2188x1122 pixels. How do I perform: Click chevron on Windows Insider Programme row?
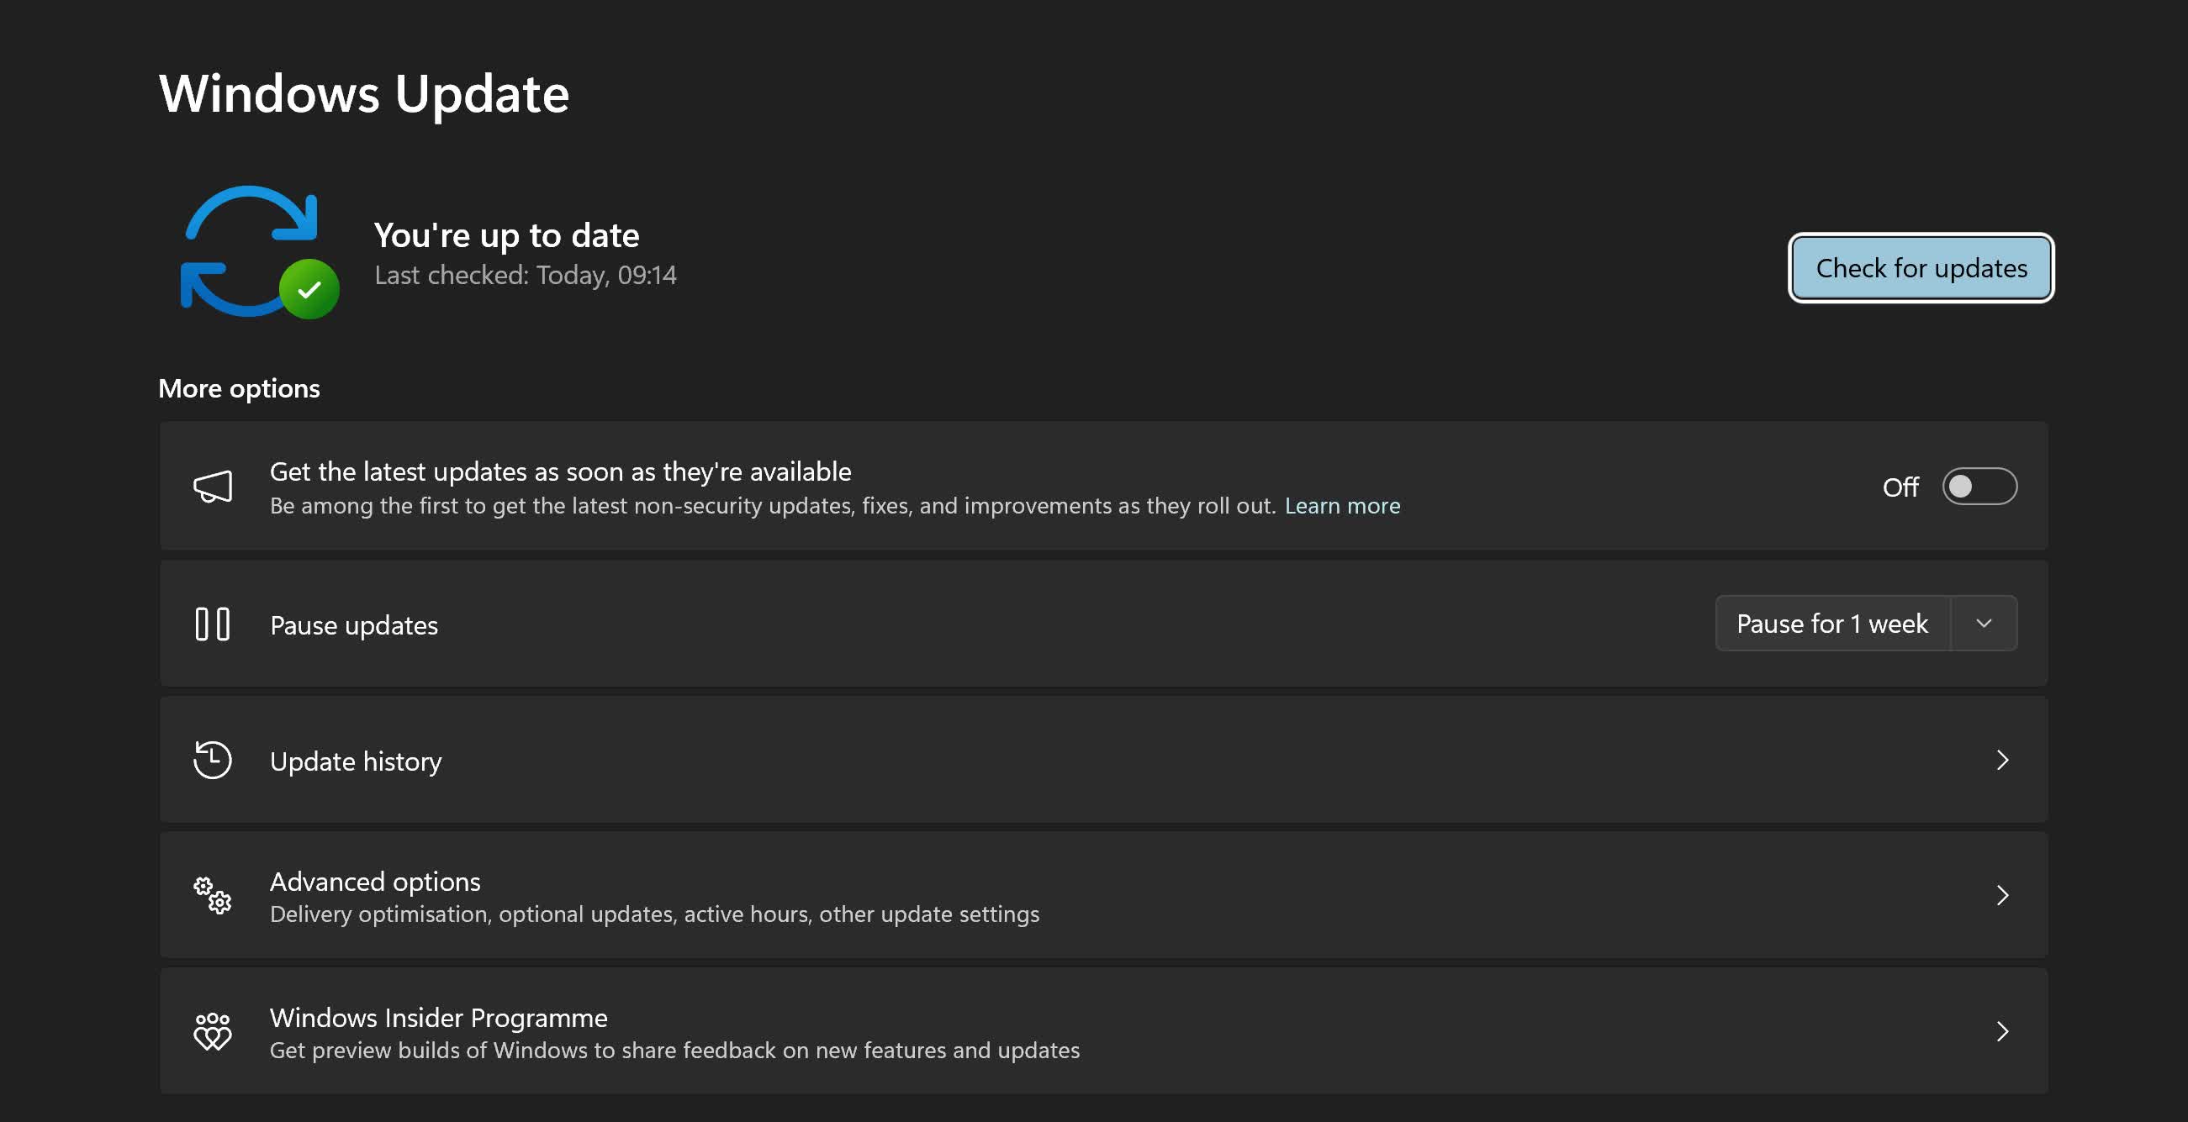tap(2002, 1031)
